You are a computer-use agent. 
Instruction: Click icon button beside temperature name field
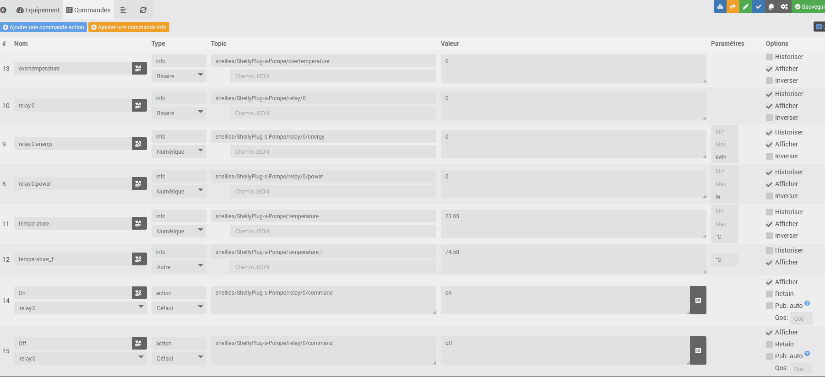click(139, 223)
